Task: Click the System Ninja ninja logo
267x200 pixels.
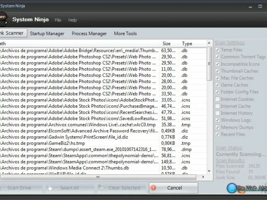Action: click(x=4, y=19)
